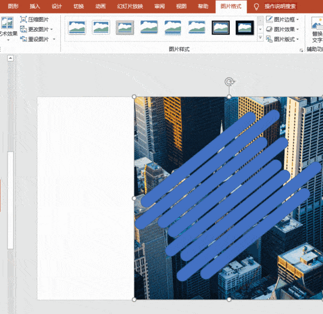323x314 pixels.
Task: Click the 图片效果 picture effects icon
Action: point(269,29)
